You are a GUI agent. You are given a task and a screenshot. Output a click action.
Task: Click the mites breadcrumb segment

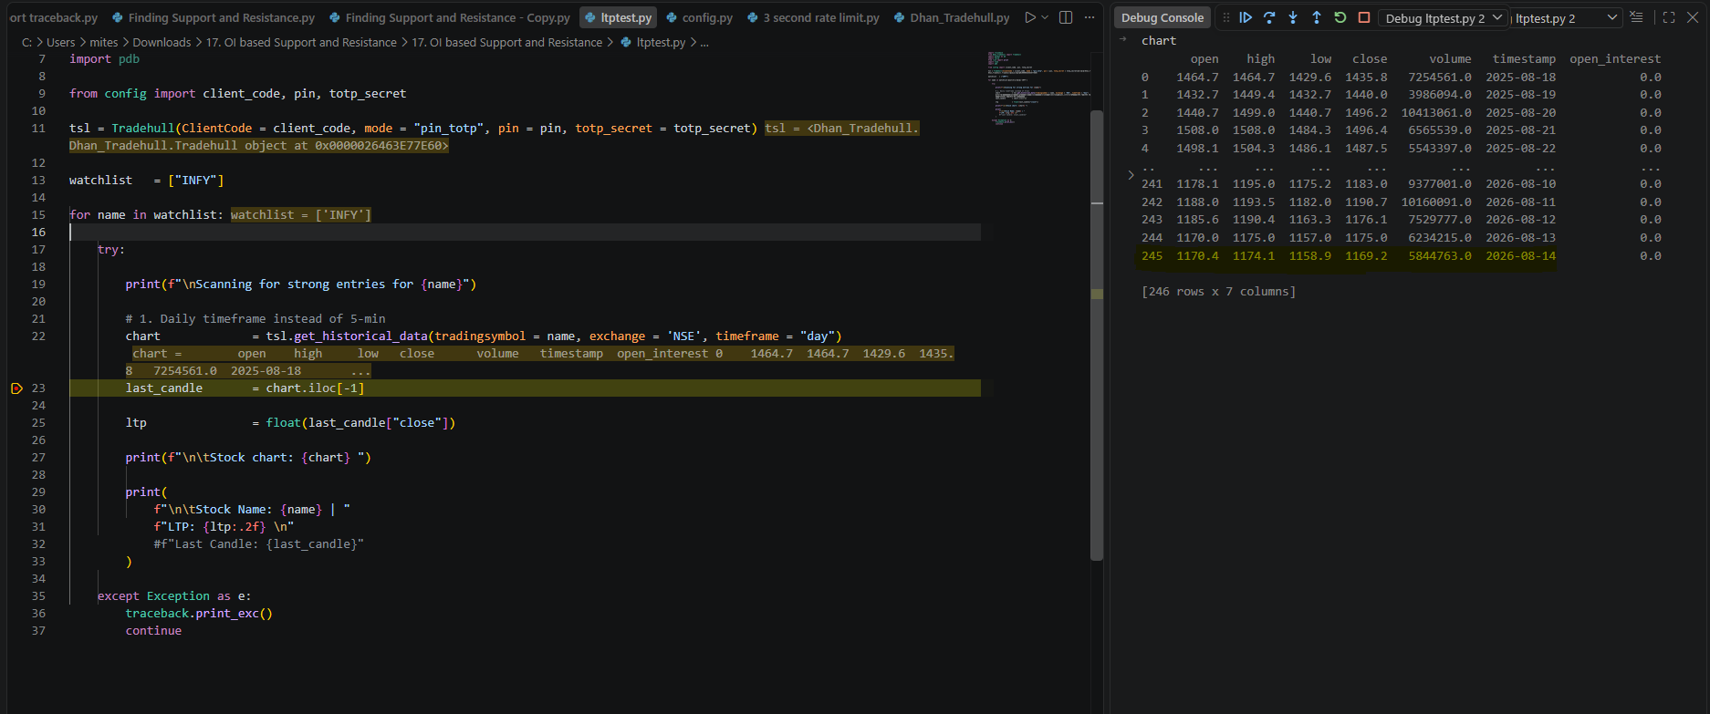(103, 42)
